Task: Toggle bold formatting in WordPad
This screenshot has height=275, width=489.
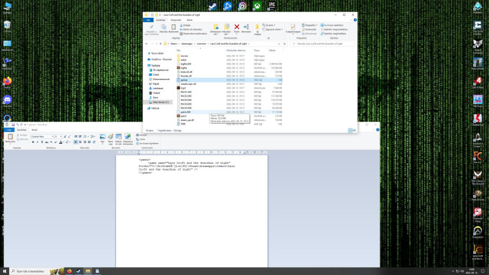Action: [33, 142]
